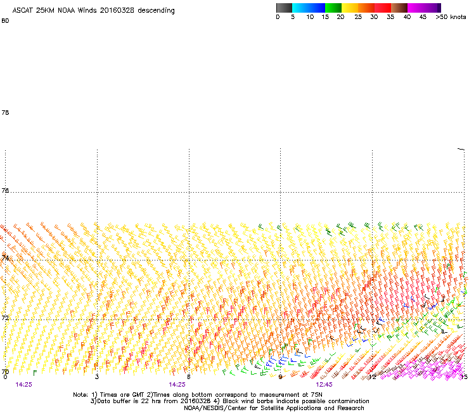The image size is (469, 412).
Task: Click the '14:25' time label near longitude 0
Action: pos(24,385)
